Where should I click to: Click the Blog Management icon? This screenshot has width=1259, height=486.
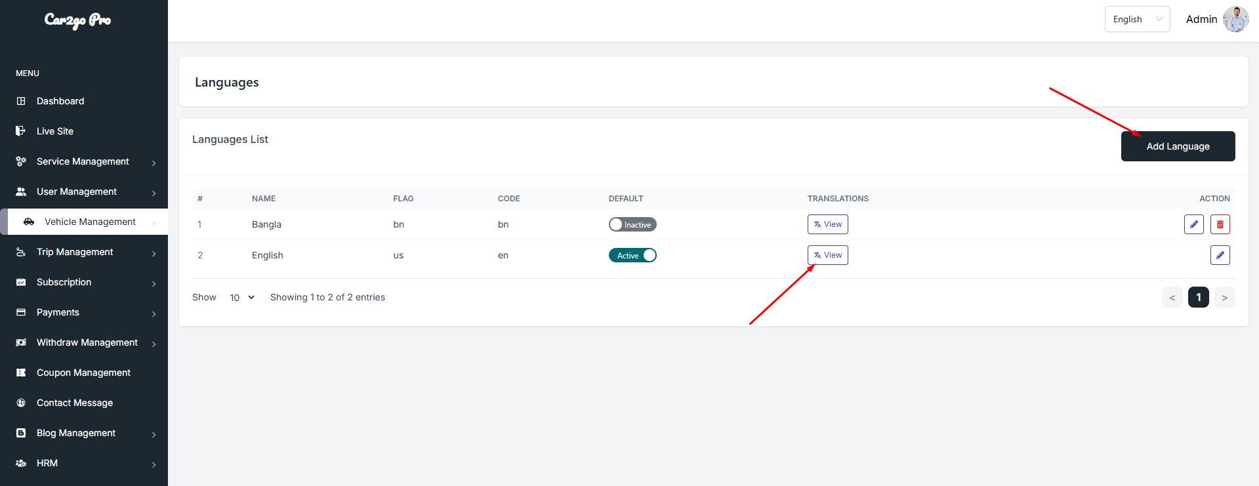pos(21,433)
